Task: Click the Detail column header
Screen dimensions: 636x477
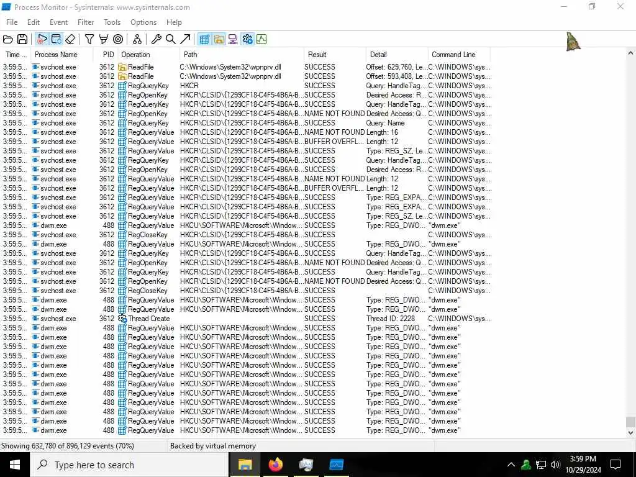Action: [397, 55]
